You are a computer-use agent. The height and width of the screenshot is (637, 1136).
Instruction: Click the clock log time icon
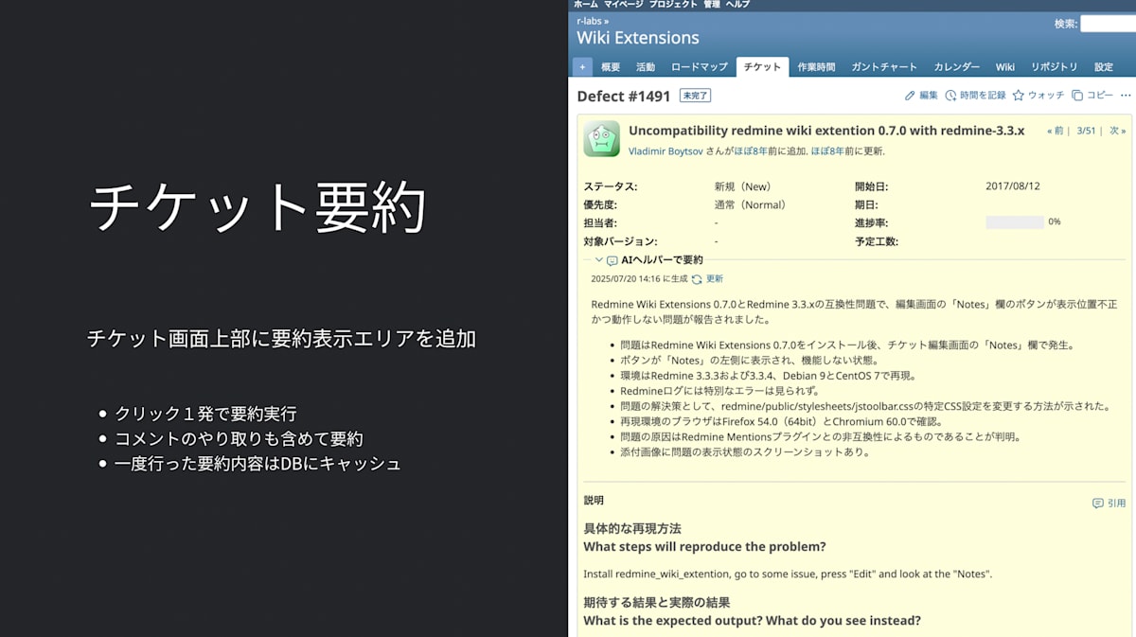coord(950,96)
